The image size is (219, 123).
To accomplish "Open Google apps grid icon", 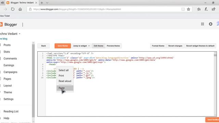I will (203, 24).
